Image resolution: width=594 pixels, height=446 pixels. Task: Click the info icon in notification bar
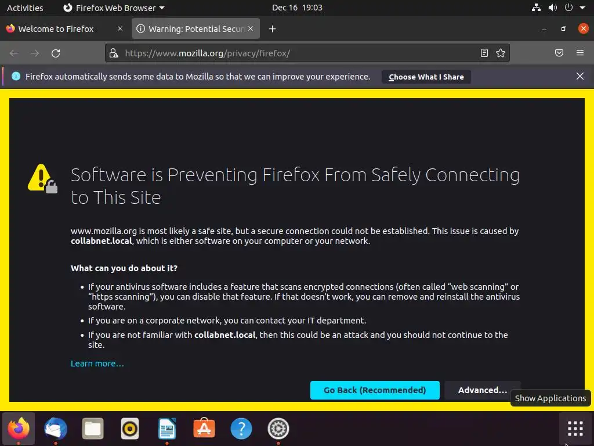[16, 76]
